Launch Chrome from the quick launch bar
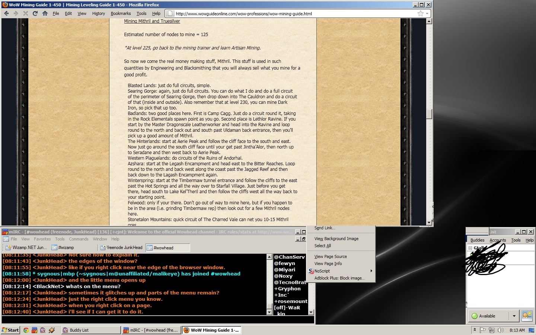536x335 pixels. pos(26,330)
